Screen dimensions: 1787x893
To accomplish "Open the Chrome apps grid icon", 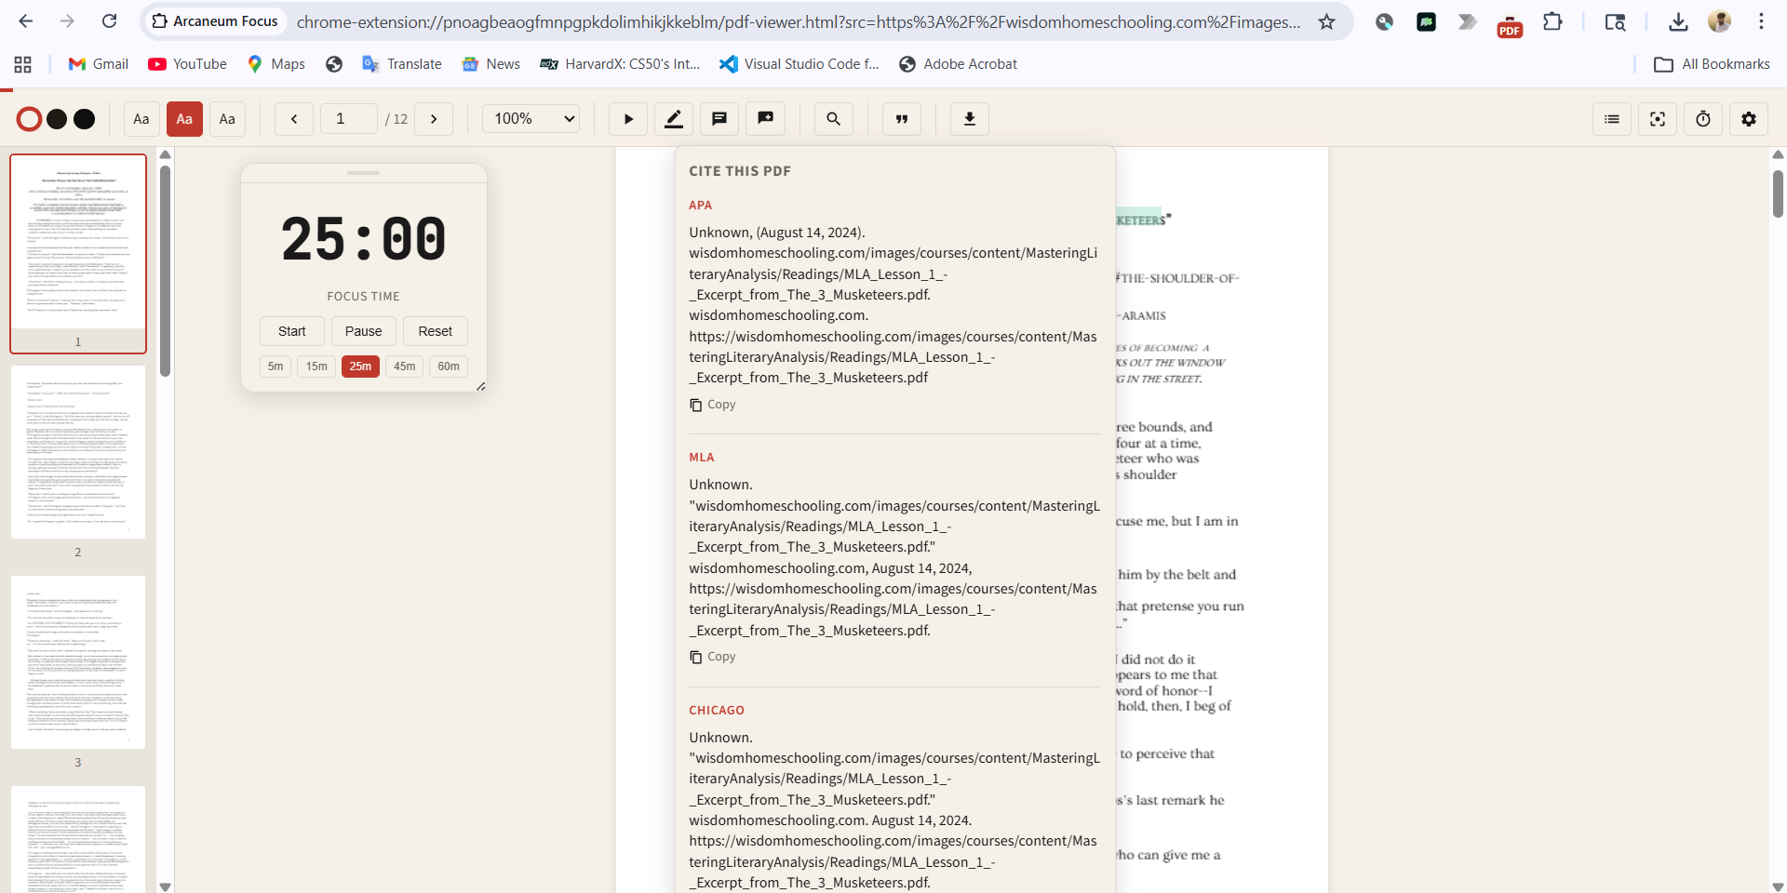I will coord(23,64).
